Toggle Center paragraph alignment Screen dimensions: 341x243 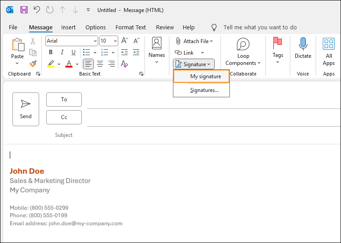100,64
